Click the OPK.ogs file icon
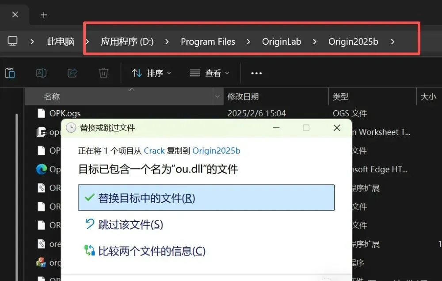Image resolution: width=442 pixels, height=281 pixels. coord(42,113)
